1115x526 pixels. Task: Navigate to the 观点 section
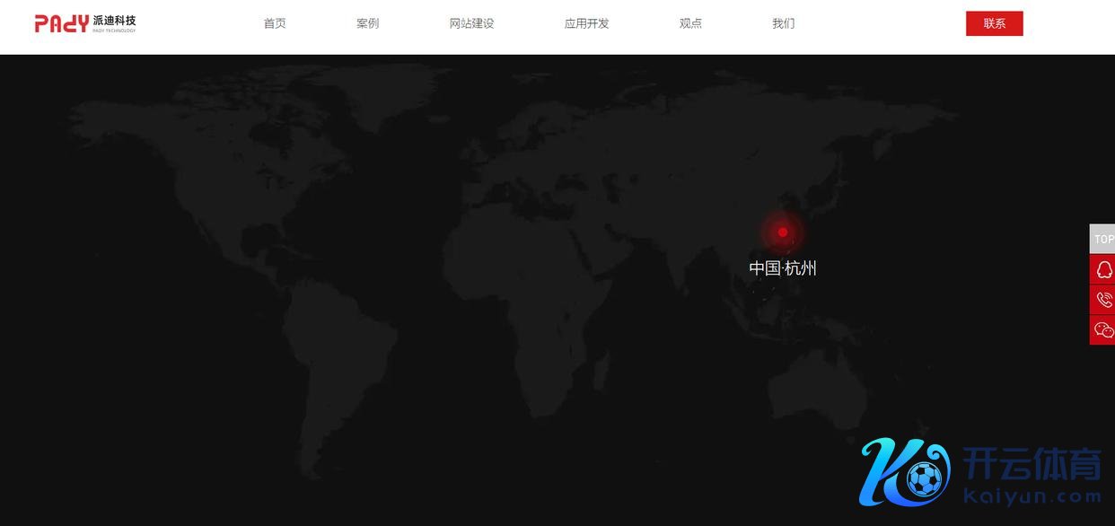pyautogui.click(x=690, y=23)
